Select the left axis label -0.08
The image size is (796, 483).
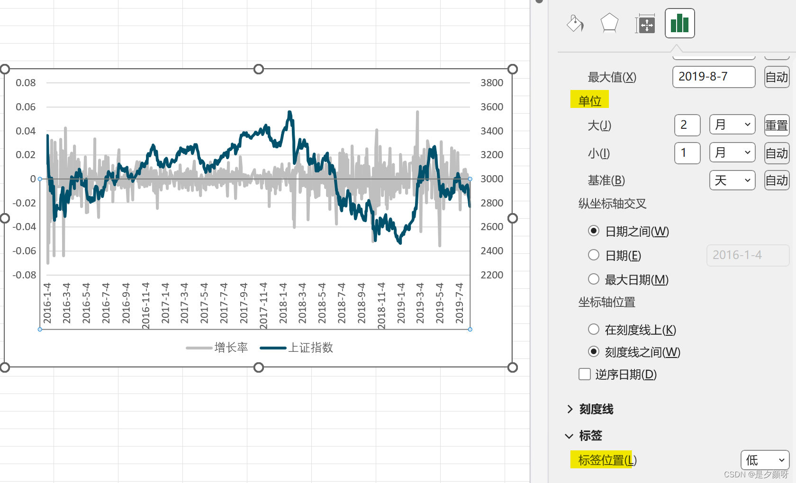(24, 275)
